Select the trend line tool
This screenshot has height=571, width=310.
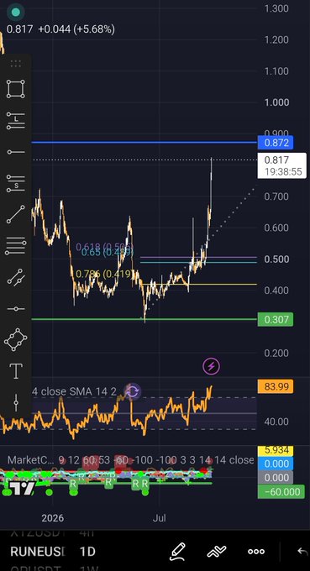(16, 214)
